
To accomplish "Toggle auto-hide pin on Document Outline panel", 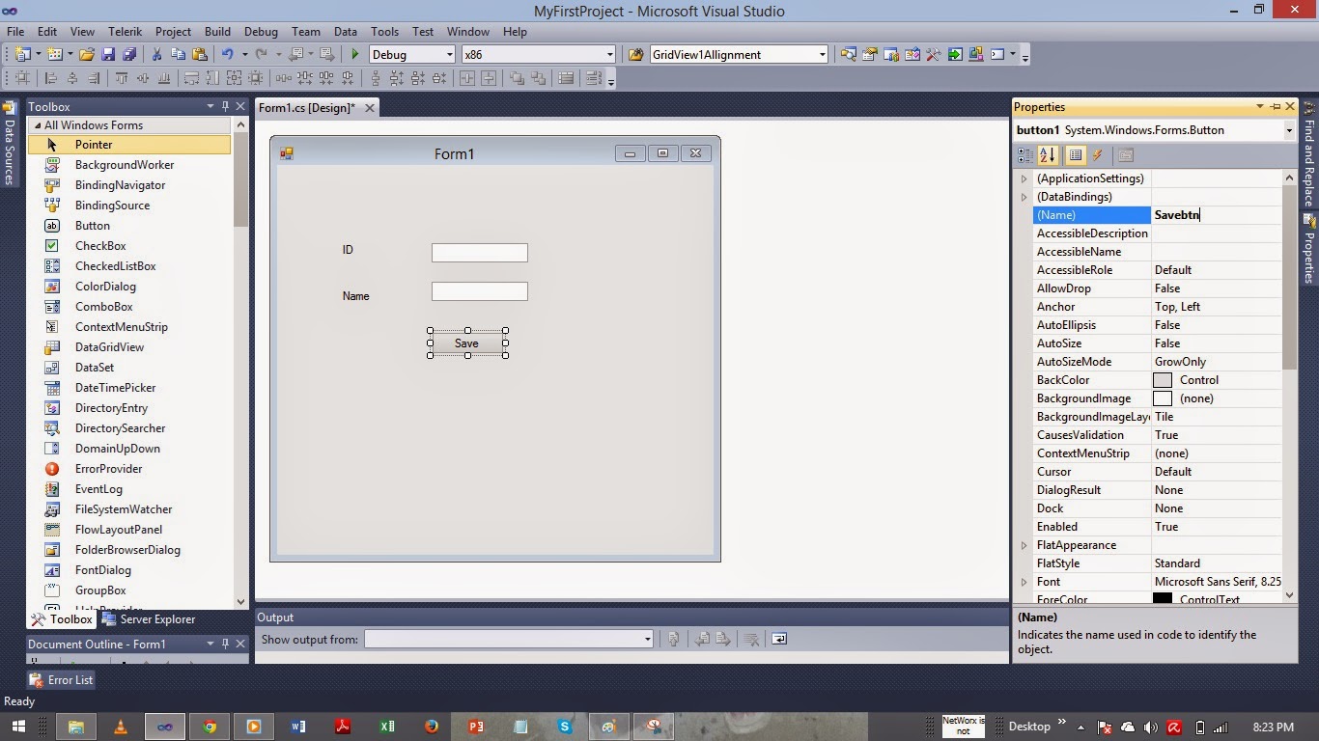I will 225,644.
